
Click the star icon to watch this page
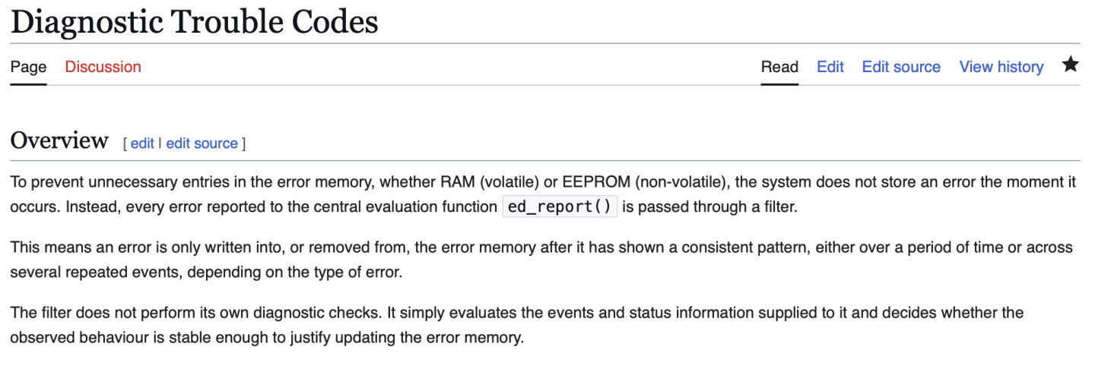(1070, 65)
